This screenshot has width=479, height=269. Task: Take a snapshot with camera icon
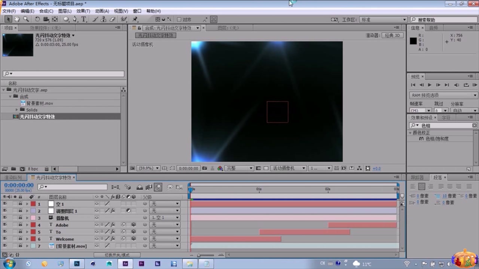click(x=204, y=168)
